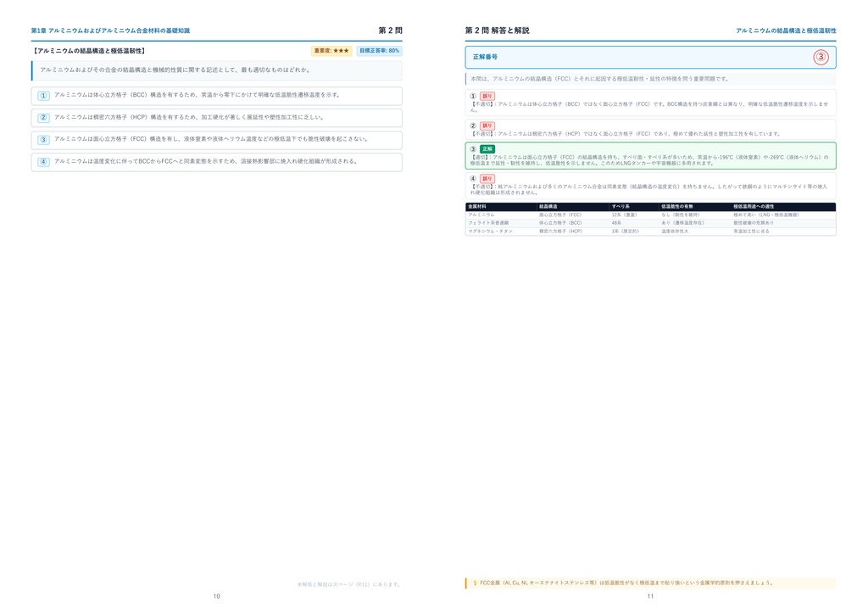The image size is (868, 614).
Task: Click the 体心立方格子（BCC） table cell
Action: (561, 223)
